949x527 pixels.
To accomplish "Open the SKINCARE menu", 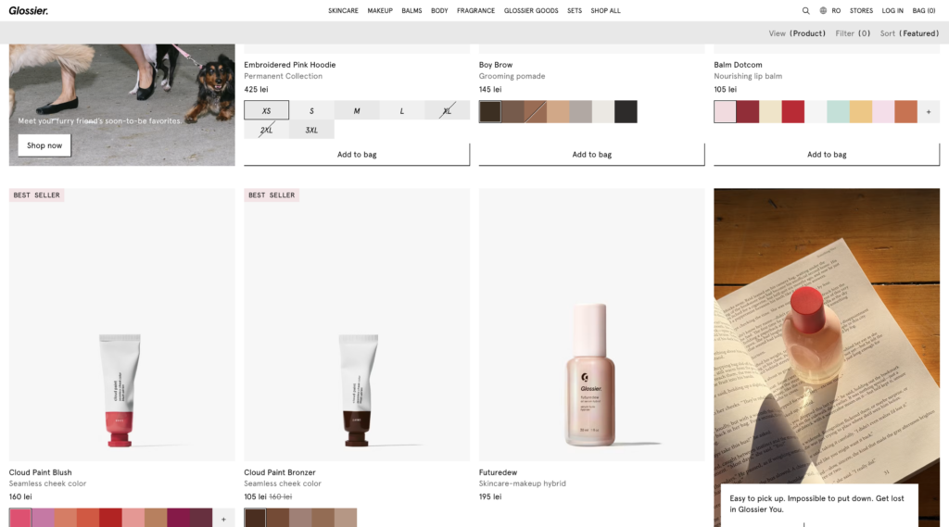I will (x=343, y=10).
